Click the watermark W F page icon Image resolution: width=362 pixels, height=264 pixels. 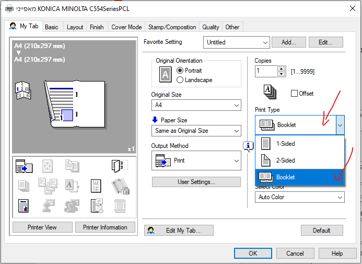click(x=96, y=186)
